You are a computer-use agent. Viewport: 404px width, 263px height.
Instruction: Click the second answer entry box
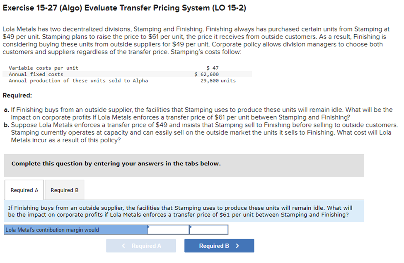point(208,230)
